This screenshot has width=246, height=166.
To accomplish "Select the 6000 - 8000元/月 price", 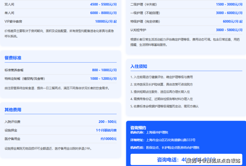I will pos(103,13).
